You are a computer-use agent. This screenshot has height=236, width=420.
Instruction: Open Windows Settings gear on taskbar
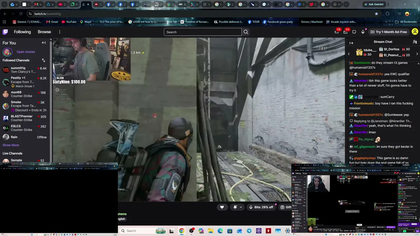[x=288, y=231]
